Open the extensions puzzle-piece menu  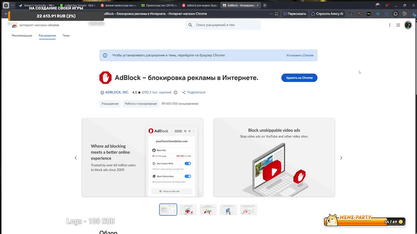click(x=395, y=14)
